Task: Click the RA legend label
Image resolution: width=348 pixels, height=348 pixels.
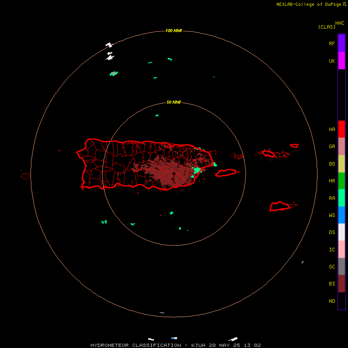Action: click(x=332, y=198)
